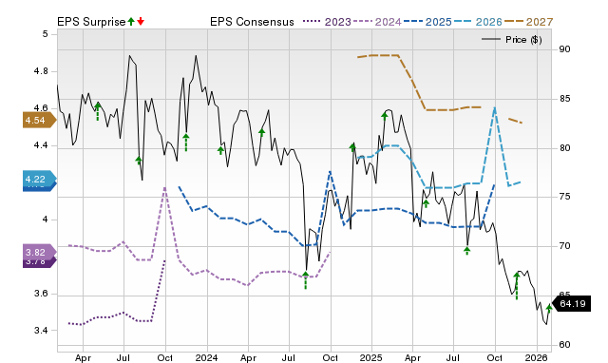
Task: Click the 2024 EPS consensus legend entry
Action: [x=377, y=22]
